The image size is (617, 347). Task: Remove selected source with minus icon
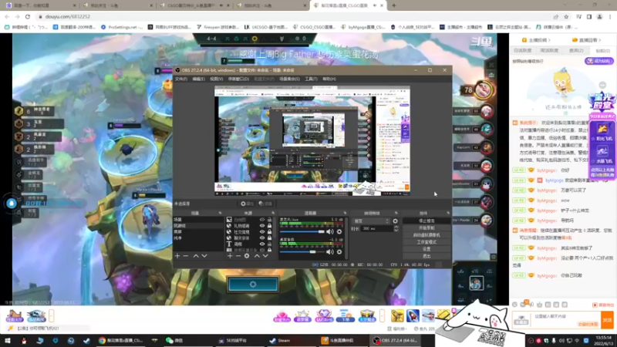click(238, 256)
